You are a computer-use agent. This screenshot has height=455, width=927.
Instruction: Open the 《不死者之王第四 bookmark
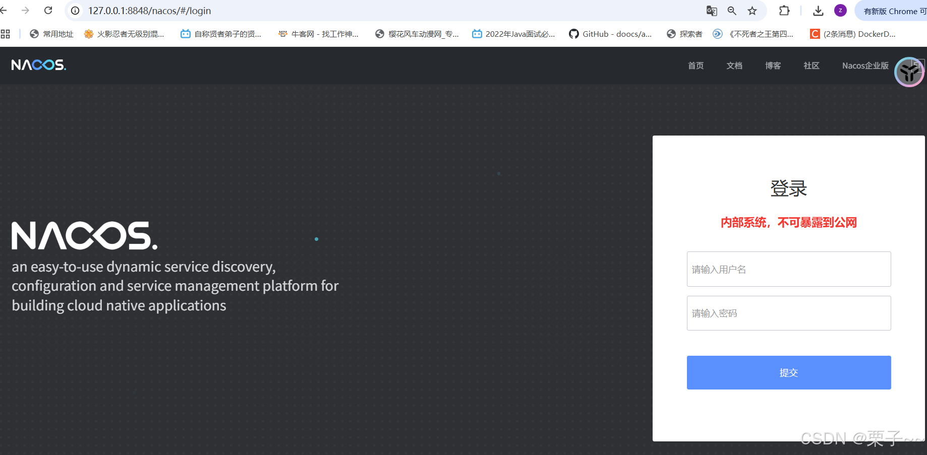(x=753, y=34)
